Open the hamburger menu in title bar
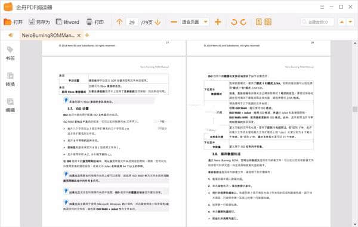The height and width of the screenshot is (227, 358). click(322, 7)
